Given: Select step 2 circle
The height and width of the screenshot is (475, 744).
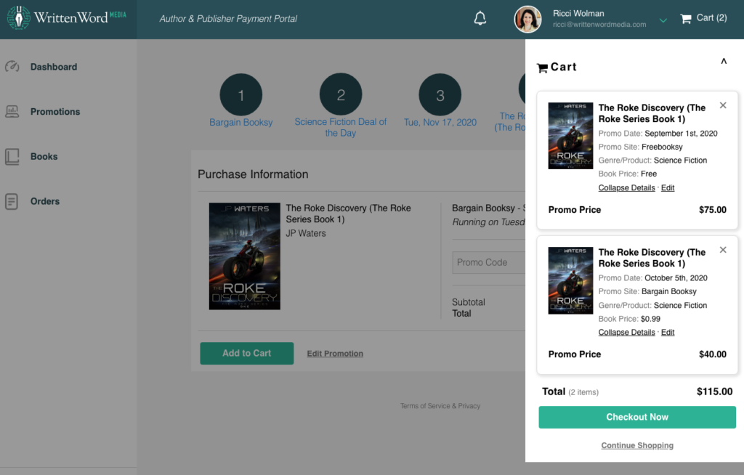Looking at the screenshot, I should click(x=341, y=94).
